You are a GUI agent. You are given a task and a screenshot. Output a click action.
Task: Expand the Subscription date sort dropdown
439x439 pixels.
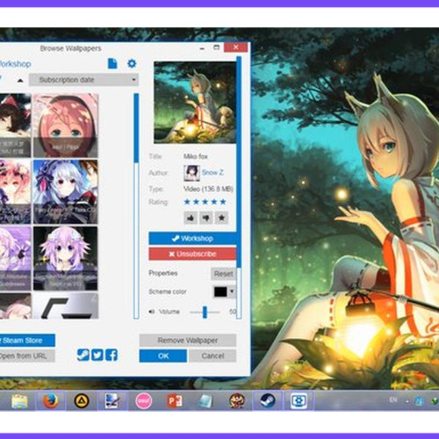(x=83, y=80)
